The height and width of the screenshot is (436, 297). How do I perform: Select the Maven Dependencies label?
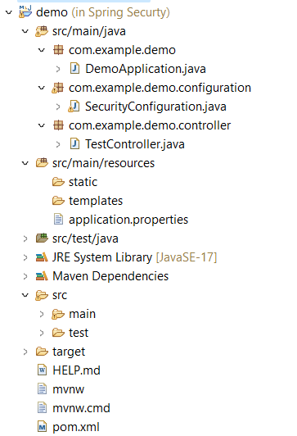click(110, 276)
